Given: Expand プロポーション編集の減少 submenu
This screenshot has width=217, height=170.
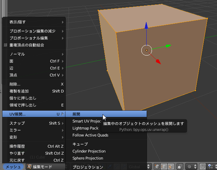Looking at the screenshot, I should pyautogui.click(x=34, y=31).
